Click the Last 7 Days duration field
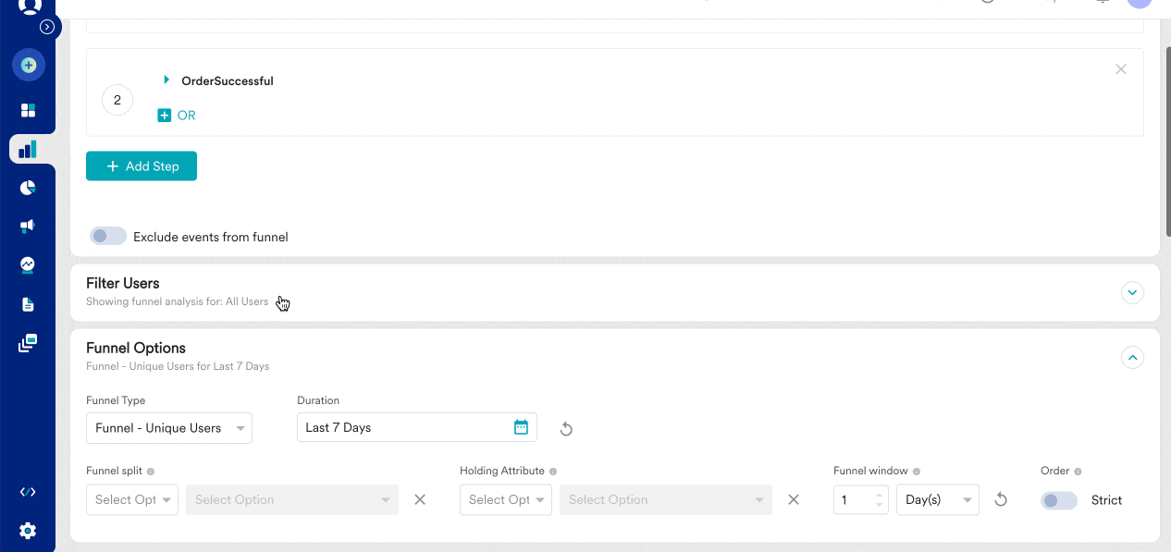The image size is (1171, 552). click(x=417, y=427)
